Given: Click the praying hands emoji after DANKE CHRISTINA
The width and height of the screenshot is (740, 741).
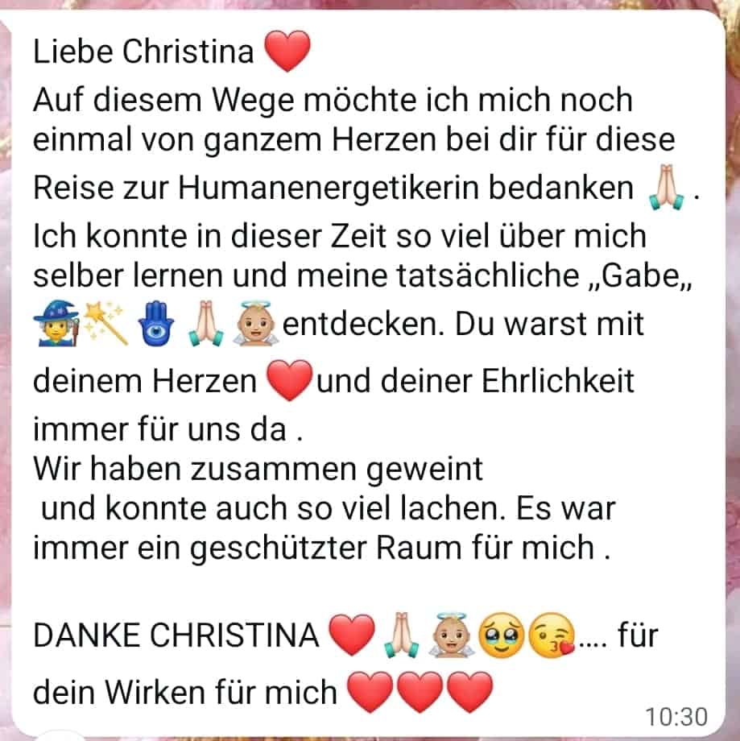Looking at the screenshot, I should (x=402, y=635).
